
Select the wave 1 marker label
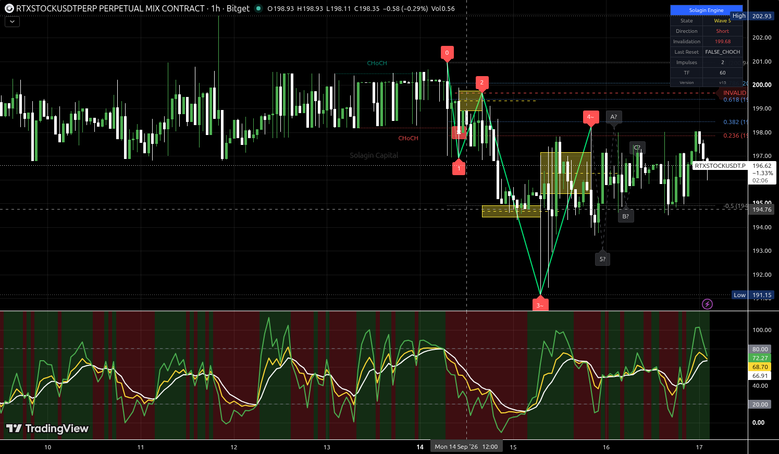click(459, 168)
